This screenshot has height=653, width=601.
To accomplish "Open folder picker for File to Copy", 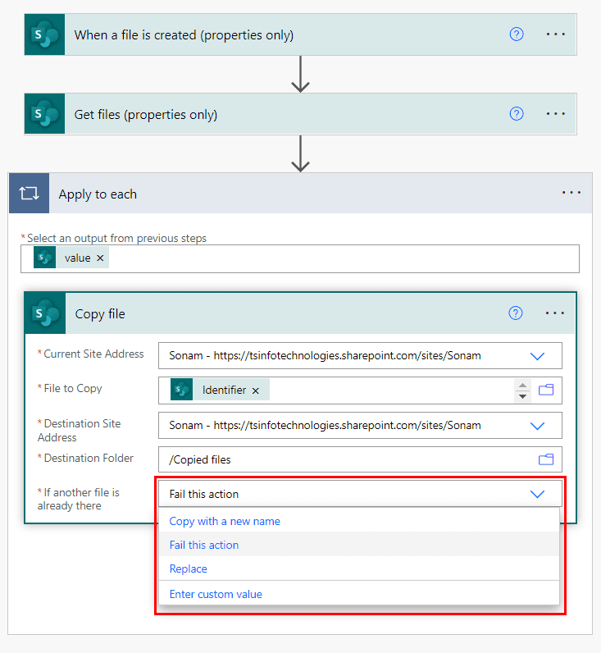I will (x=546, y=390).
